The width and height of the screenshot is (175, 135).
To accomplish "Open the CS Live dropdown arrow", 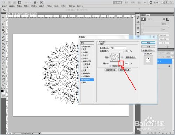I will click(159, 2).
